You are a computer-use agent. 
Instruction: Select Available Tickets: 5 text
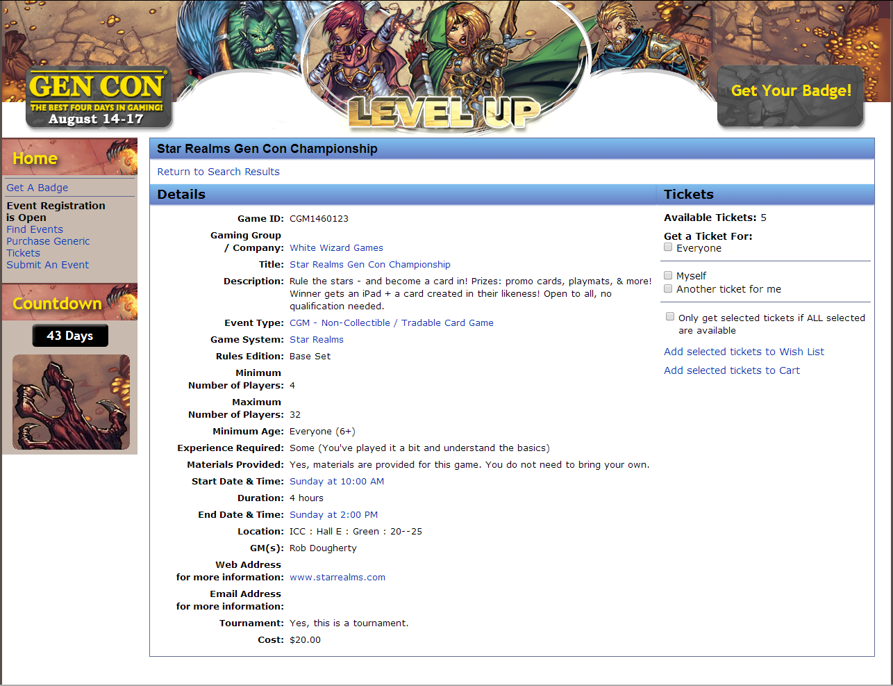[x=715, y=218]
